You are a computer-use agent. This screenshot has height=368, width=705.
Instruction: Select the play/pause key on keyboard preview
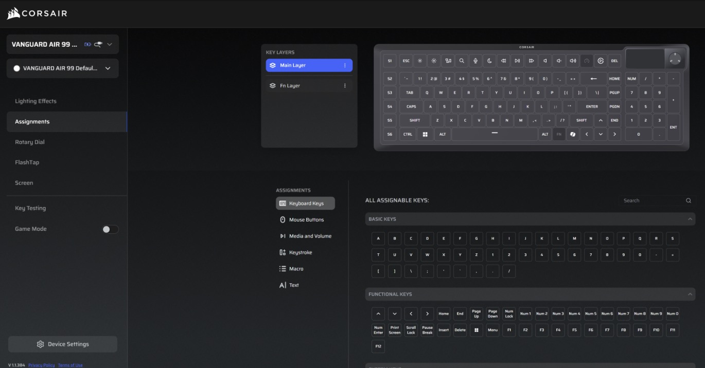(x=517, y=61)
